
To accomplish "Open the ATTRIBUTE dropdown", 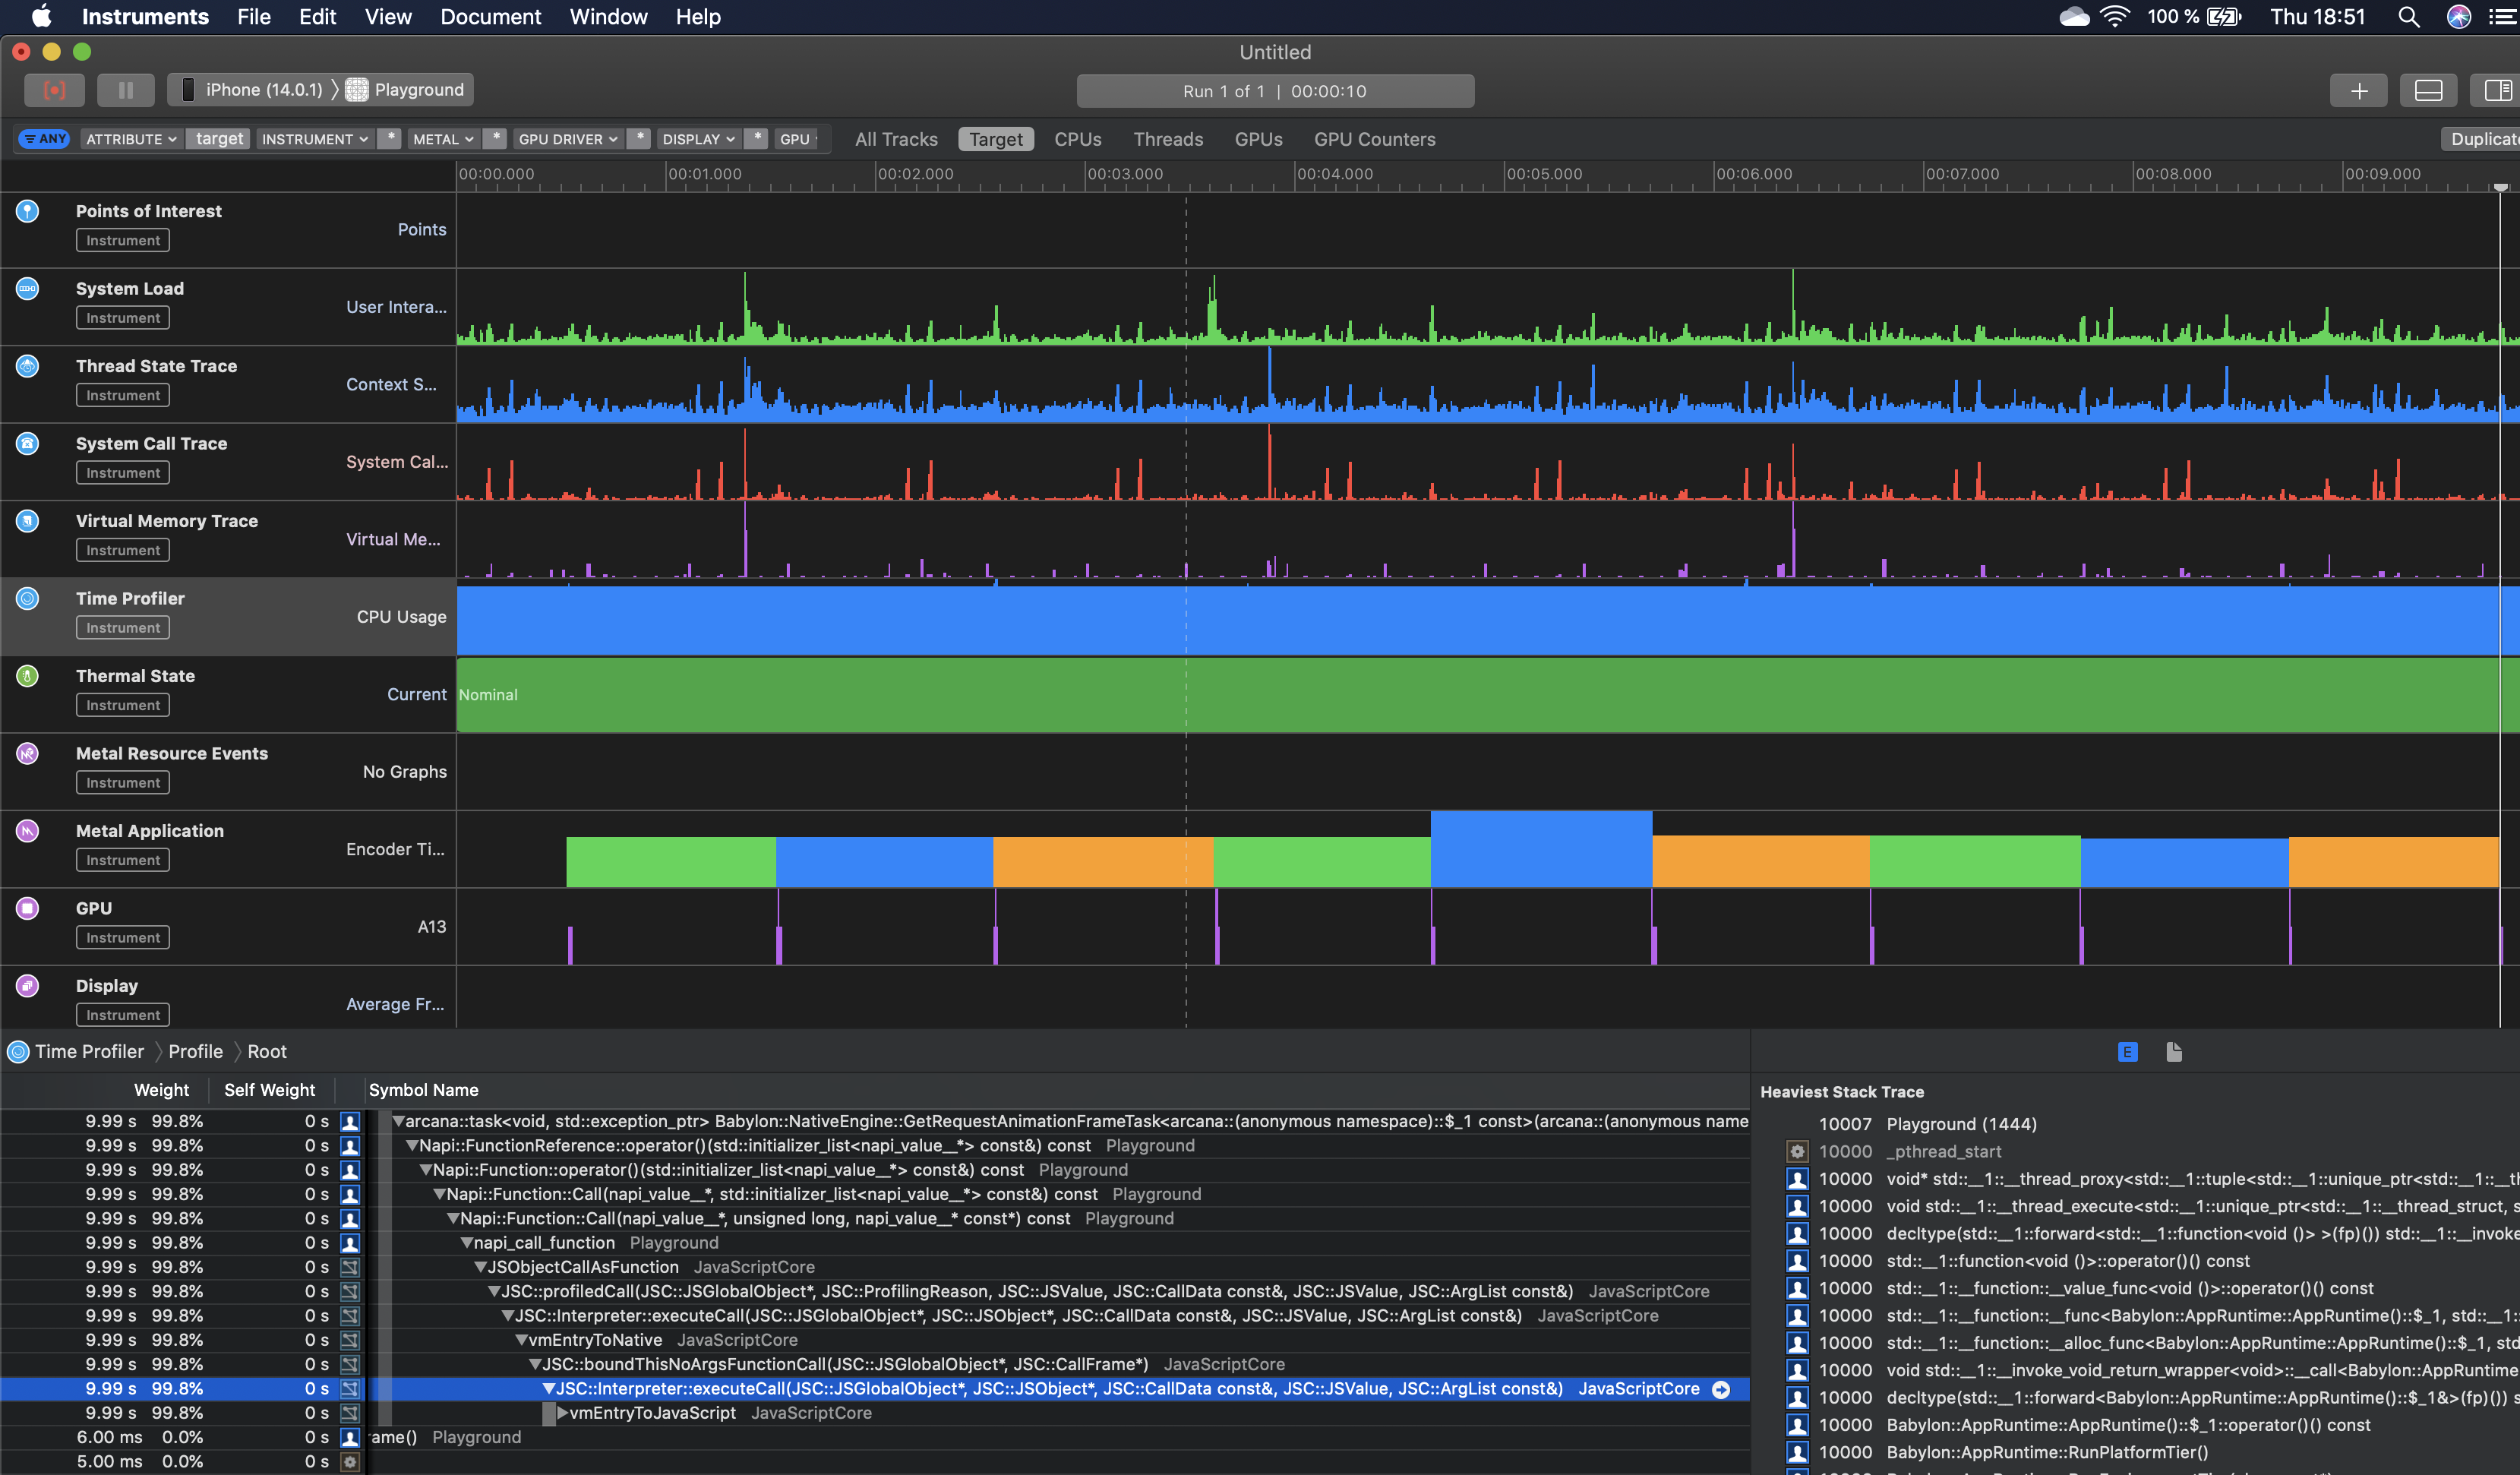I will pos(130,138).
